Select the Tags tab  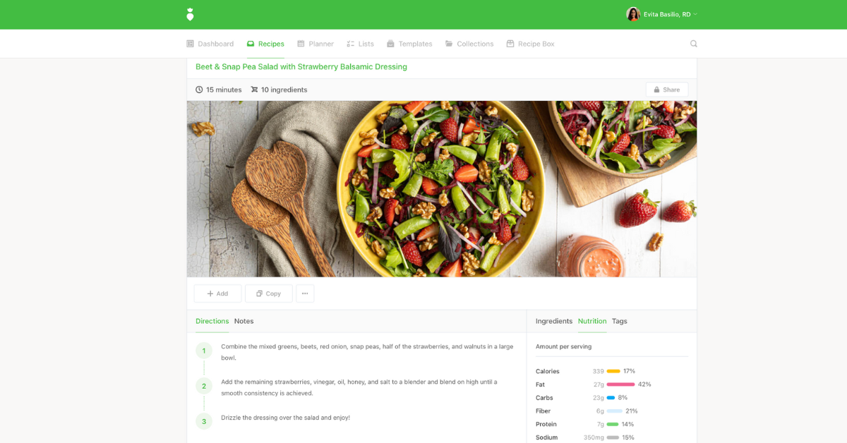coord(619,321)
